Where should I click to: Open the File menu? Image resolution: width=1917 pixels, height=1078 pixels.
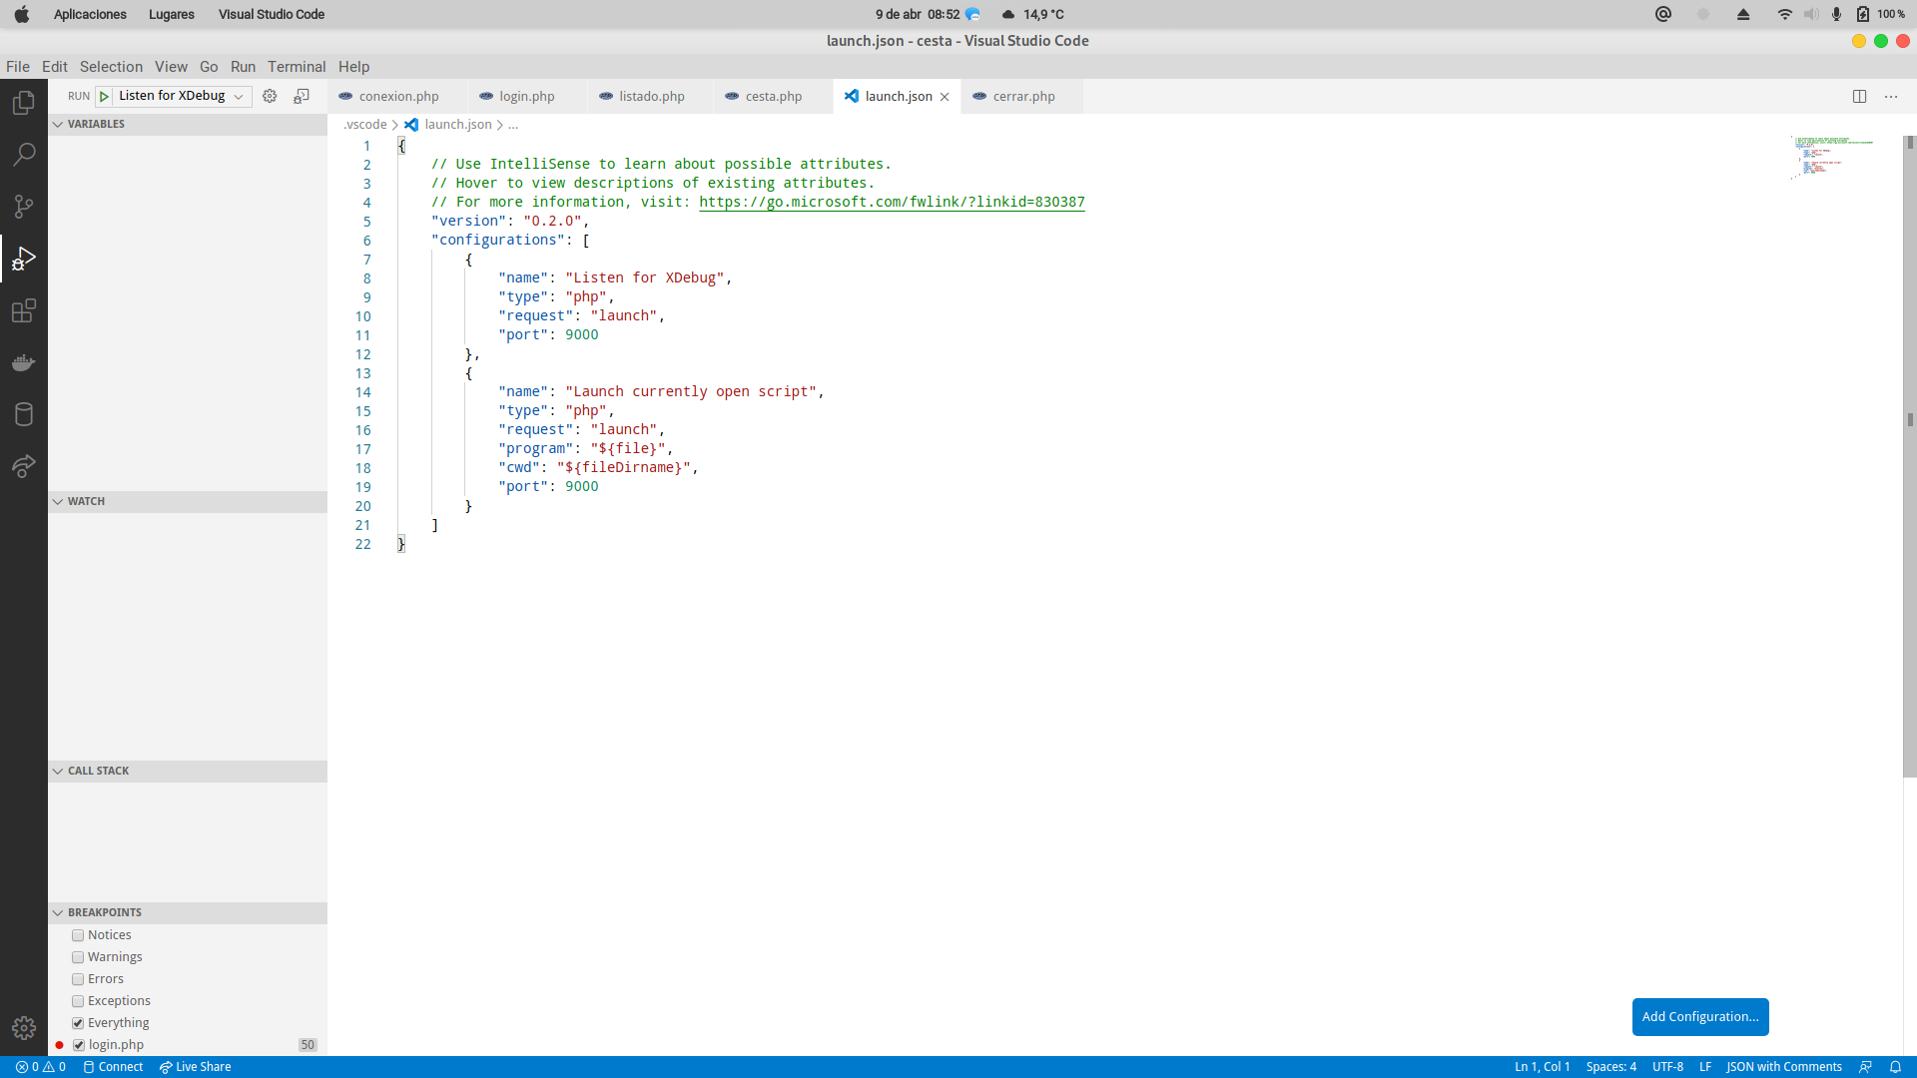tap(18, 67)
